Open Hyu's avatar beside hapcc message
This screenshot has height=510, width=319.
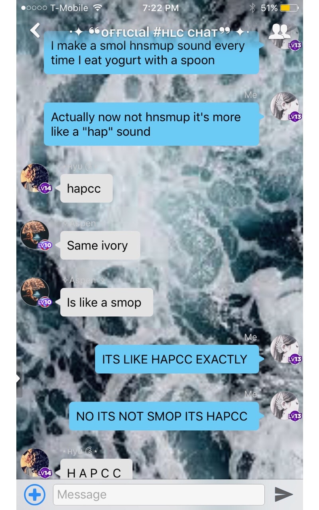point(35,178)
